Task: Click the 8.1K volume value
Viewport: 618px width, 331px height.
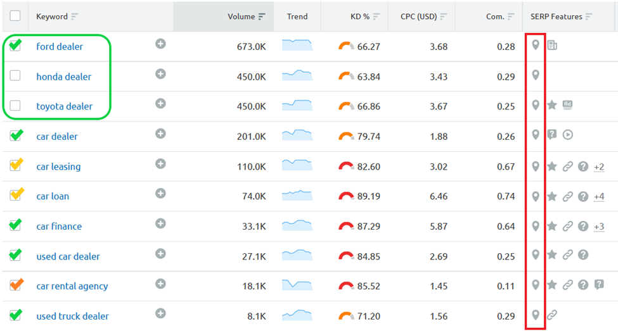Action: (x=256, y=316)
